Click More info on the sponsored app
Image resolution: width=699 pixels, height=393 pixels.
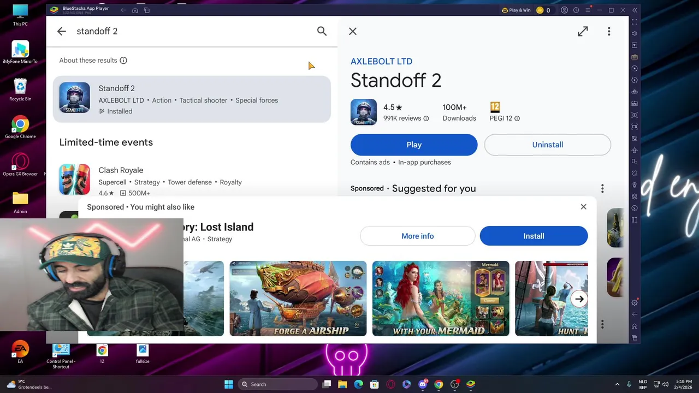click(417, 236)
